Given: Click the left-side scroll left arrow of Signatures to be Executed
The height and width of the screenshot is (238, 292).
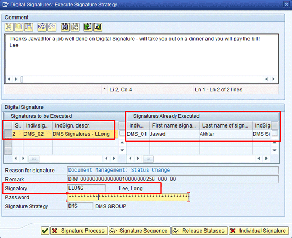Looking at the screenshot, I should pos(16,158).
